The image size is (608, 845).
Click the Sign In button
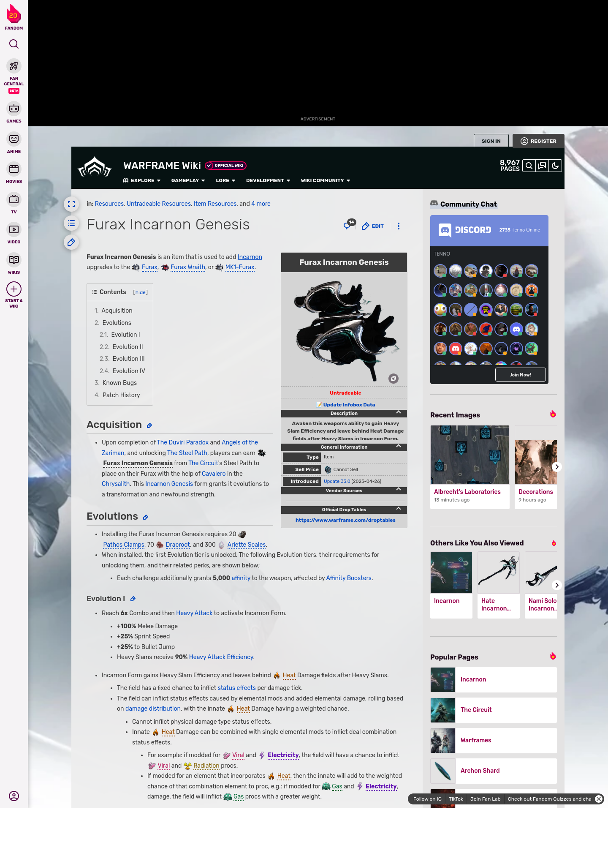(x=491, y=141)
